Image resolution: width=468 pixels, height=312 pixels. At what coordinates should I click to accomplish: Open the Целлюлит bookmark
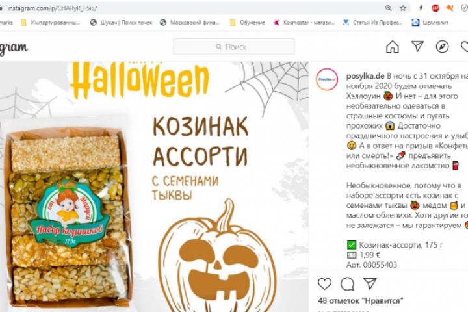pos(430,23)
